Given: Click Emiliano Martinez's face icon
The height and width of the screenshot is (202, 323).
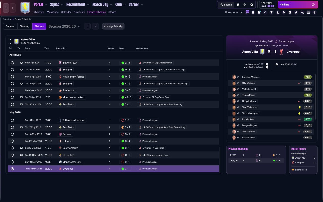Looking at the screenshot, I should 234,77.
